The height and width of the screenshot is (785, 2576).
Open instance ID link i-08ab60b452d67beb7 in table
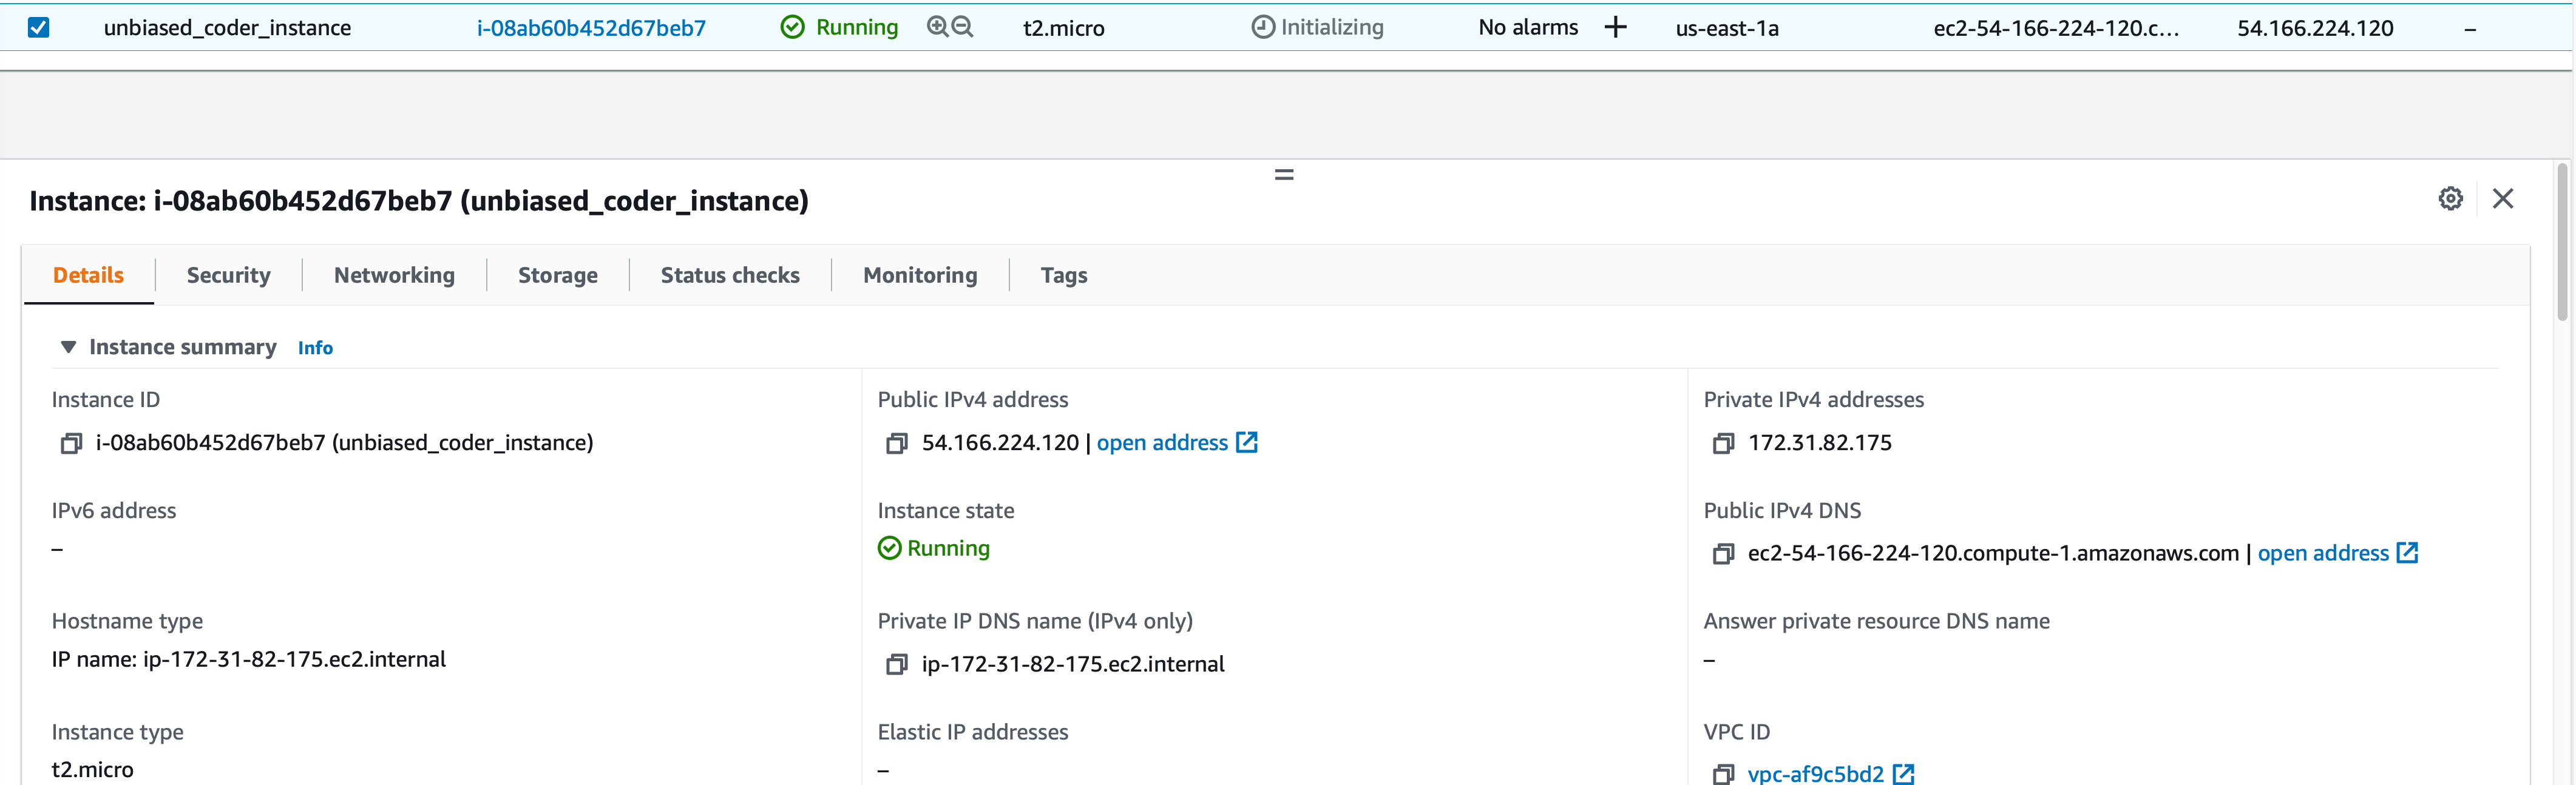[591, 28]
